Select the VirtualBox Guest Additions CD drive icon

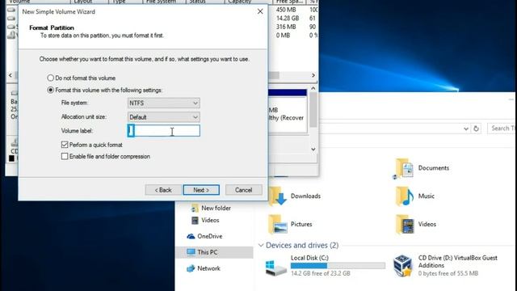(x=403, y=265)
